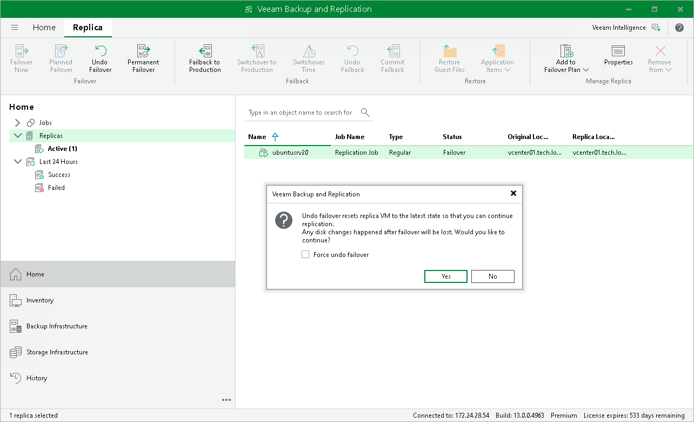
Task: Open the hamburger main menu
Action: click(15, 28)
